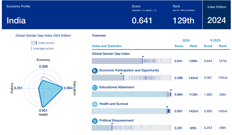232x135 pixels.
Task: Click the Global Gender Gap Index row title
Action: pyautogui.click(x=111, y=54)
